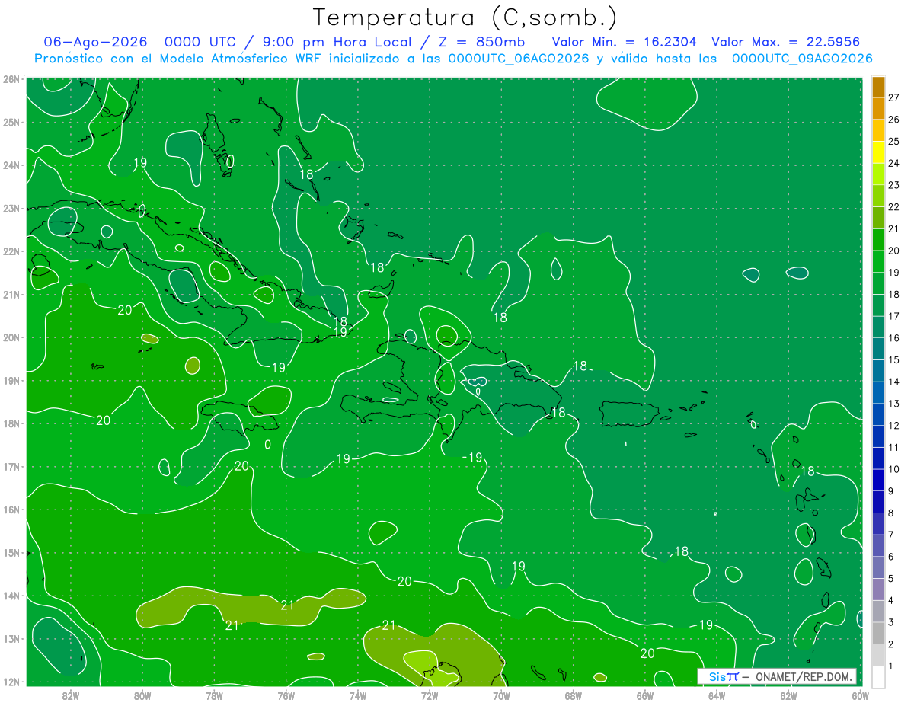
Task: Click the latitude axis label '22N'
Action: pos(11,251)
